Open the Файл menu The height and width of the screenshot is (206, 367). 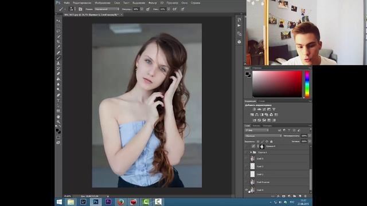(67, 3)
